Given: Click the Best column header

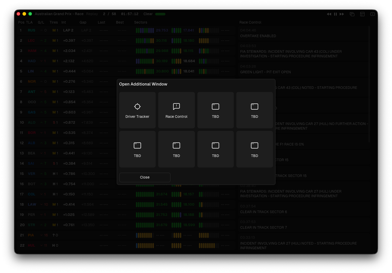Looking at the screenshot, I should (120, 22).
